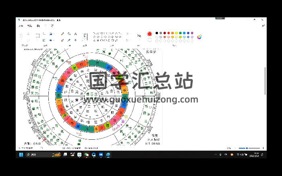Expand the Brushes dropdown arrow
The image size is (282, 176).
click(84, 40)
